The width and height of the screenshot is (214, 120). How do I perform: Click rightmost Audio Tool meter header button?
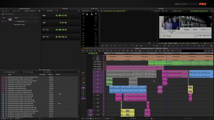coord(96,14)
